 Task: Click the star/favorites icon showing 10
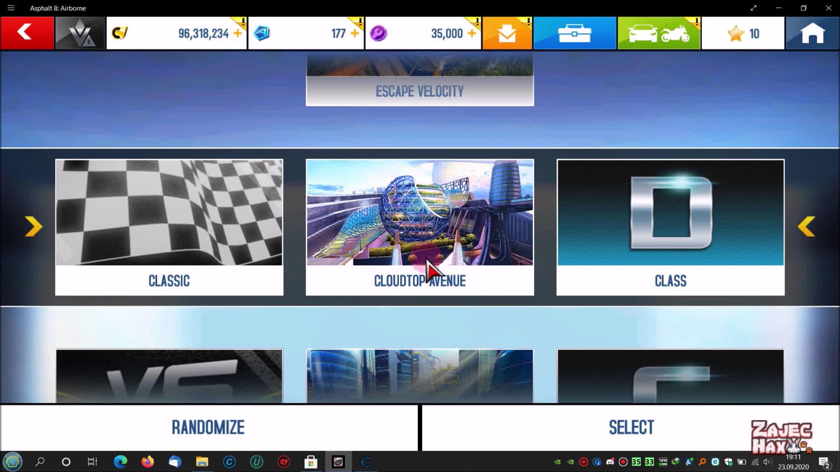[744, 33]
